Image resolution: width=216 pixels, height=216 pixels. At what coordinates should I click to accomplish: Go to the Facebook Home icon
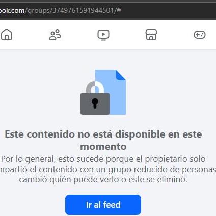click(7, 35)
